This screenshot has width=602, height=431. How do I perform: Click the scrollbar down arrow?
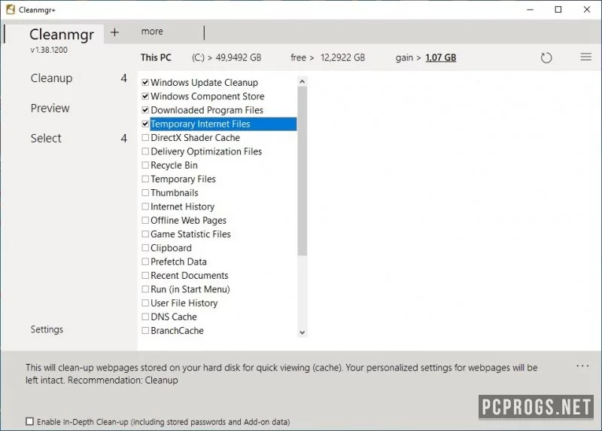coord(303,332)
